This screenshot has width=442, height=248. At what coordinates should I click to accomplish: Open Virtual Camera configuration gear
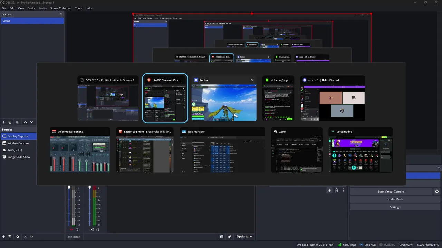coord(437,192)
